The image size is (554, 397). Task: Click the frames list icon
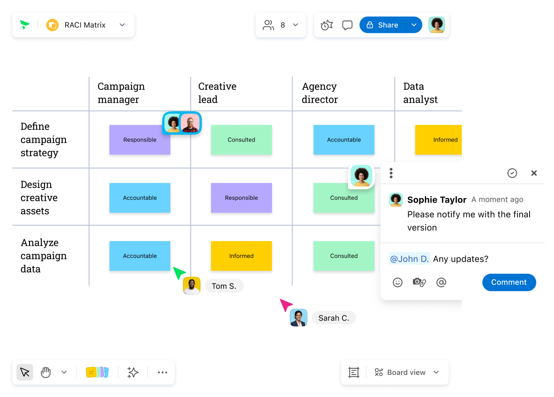click(354, 373)
